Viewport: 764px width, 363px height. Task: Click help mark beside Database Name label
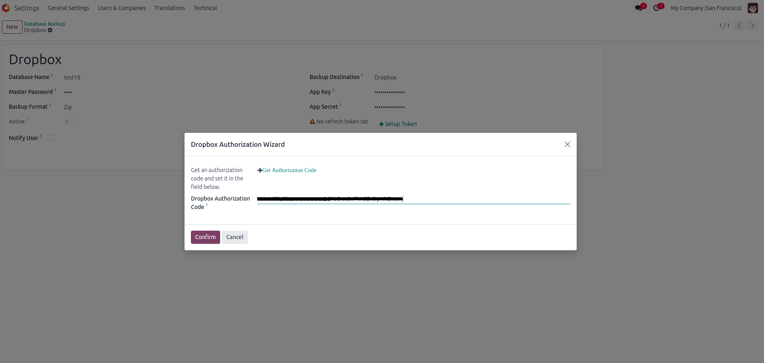coord(52,75)
